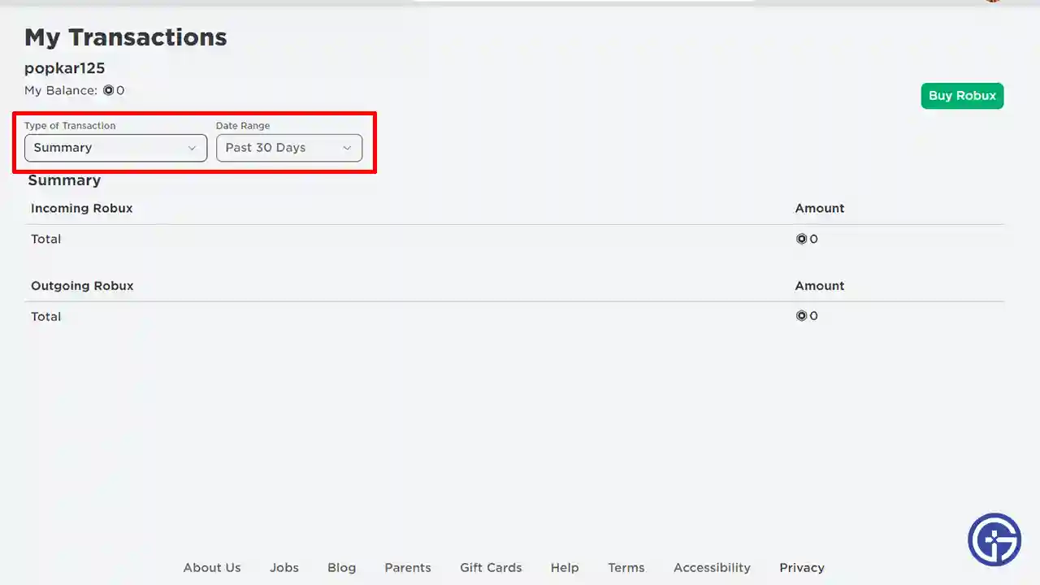Go to the Jobs footer link

click(284, 568)
